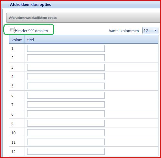
Task: Click the 'Afdrukken klas: opties' title bar
Action: pyautogui.click(x=81, y=5)
